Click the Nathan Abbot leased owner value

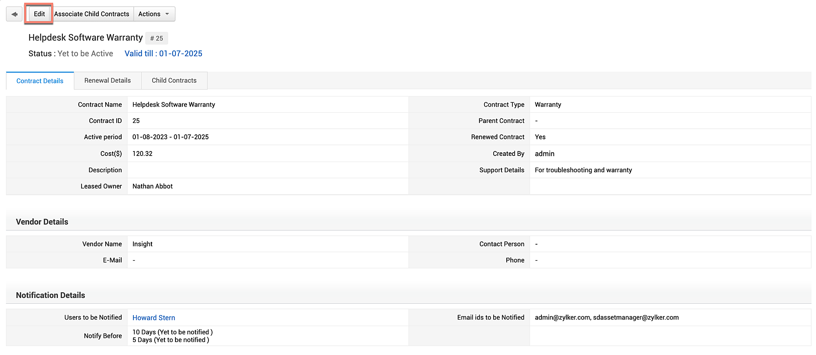(x=153, y=186)
